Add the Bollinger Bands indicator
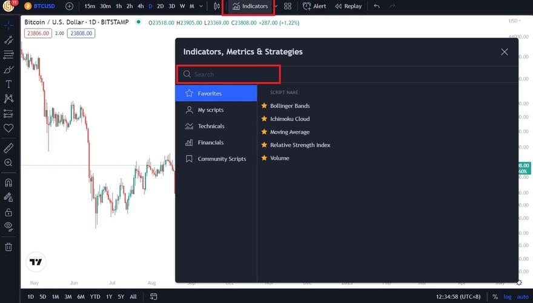Image resolution: width=533 pixels, height=303 pixels. point(290,106)
